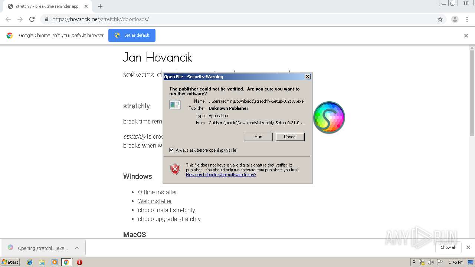This screenshot has width=475, height=267.
Task: Dismiss the default browser infobar
Action: [x=466, y=36]
